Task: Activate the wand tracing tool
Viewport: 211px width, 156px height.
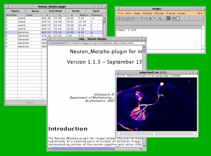Action: coord(155,18)
